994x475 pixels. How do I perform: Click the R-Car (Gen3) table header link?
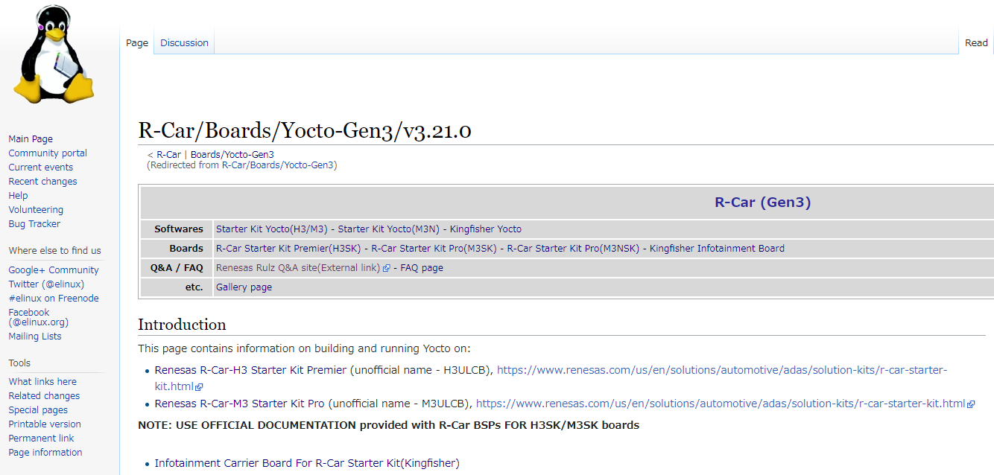[762, 202]
